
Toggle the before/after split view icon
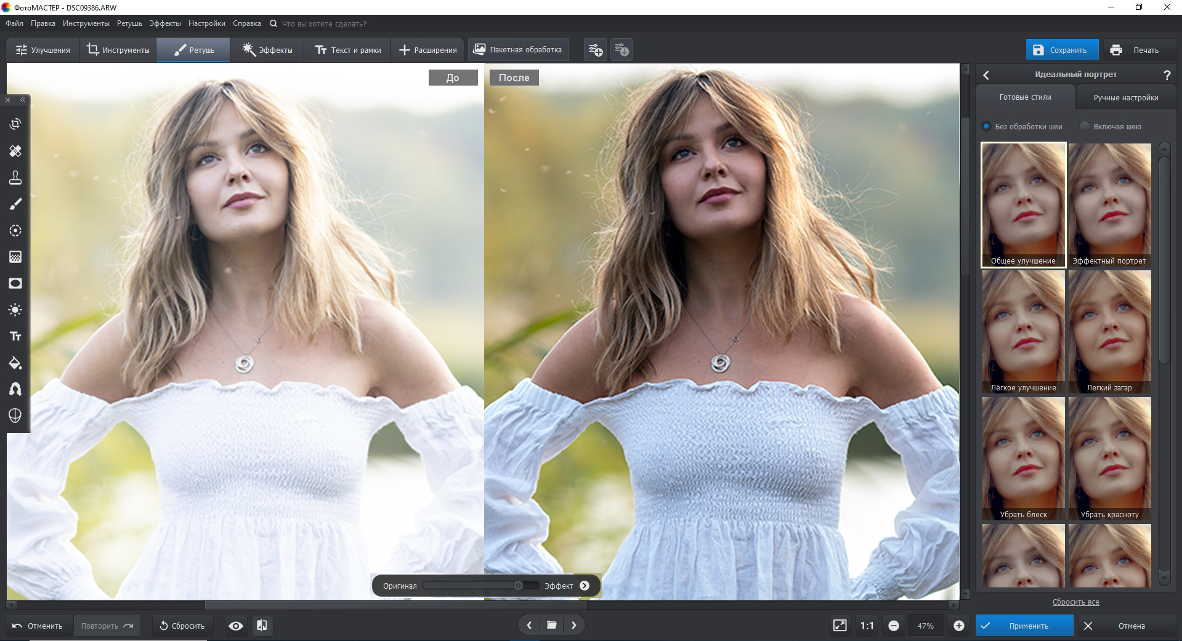pos(261,625)
